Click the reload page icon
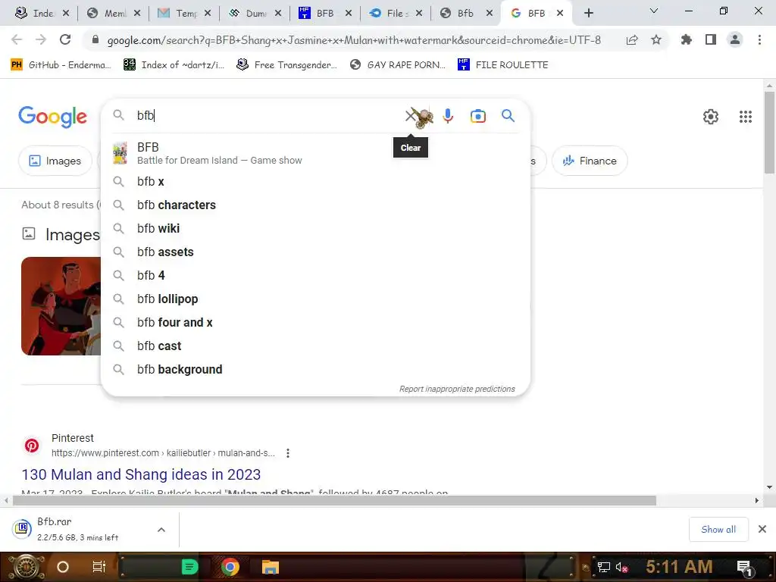The image size is (776, 582). pos(65,39)
